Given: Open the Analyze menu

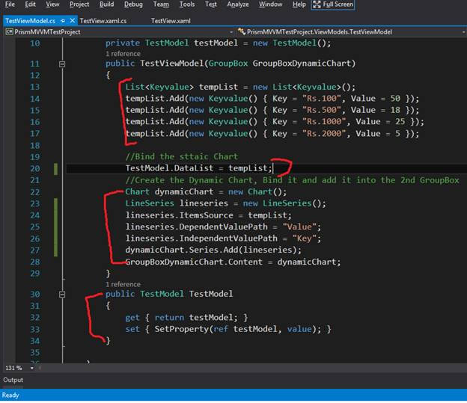Looking at the screenshot, I should click(x=238, y=4).
